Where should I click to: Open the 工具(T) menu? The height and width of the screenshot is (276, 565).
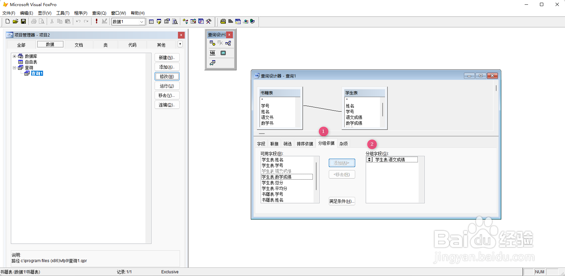63,13
